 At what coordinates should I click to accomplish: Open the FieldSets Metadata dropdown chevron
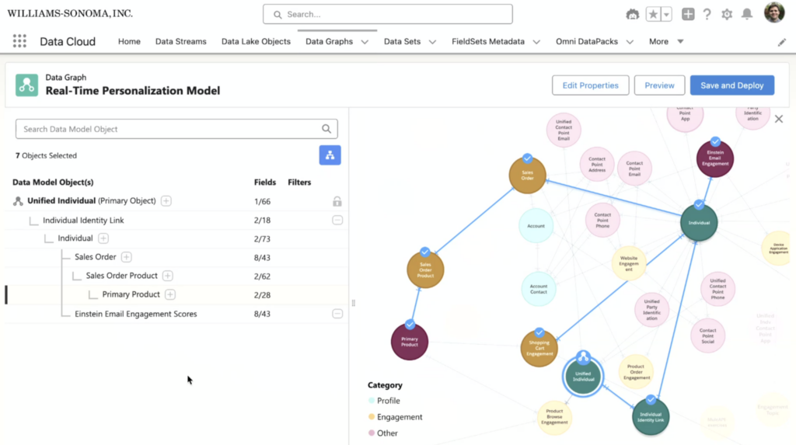click(536, 42)
